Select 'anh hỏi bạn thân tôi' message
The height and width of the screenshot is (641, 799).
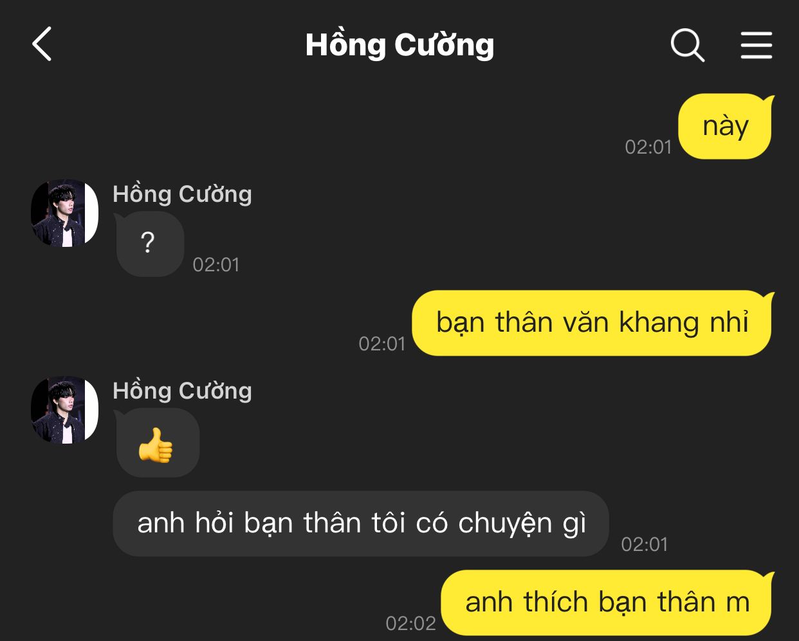point(361,523)
